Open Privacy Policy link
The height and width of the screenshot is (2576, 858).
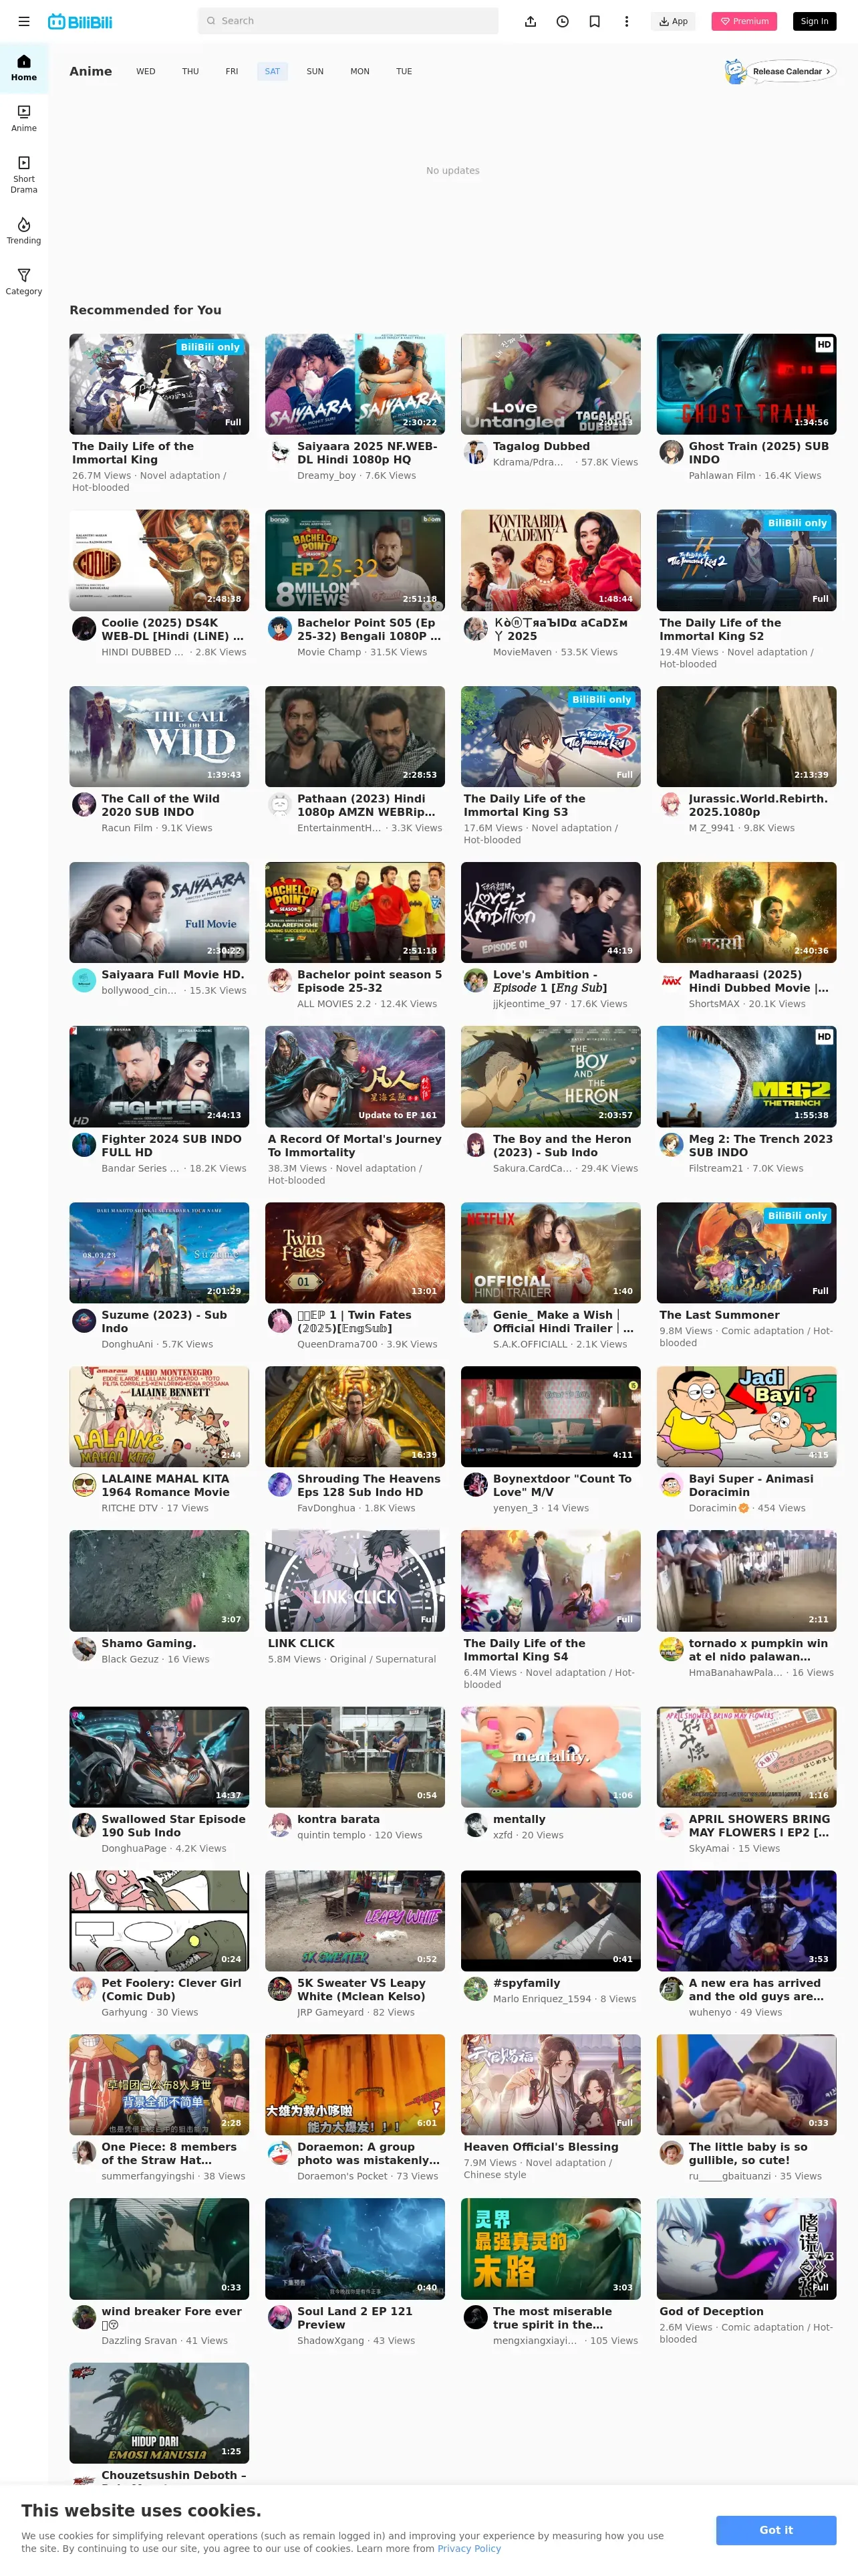pyautogui.click(x=468, y=2548)
